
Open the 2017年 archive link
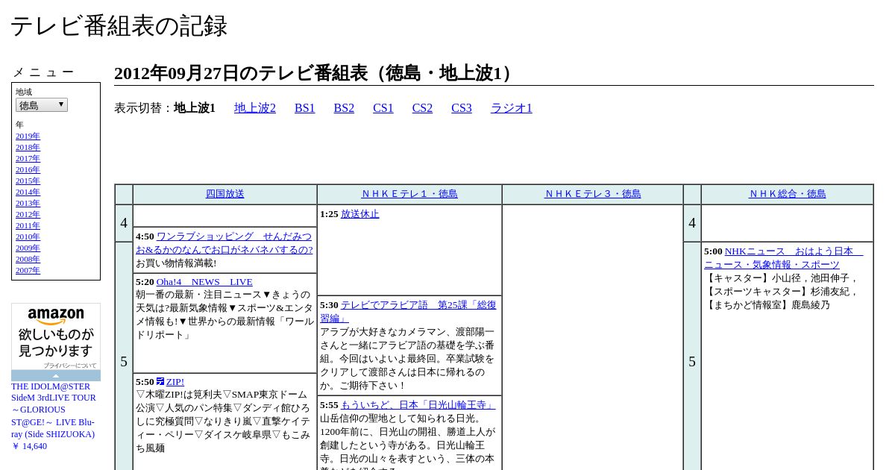28,158
